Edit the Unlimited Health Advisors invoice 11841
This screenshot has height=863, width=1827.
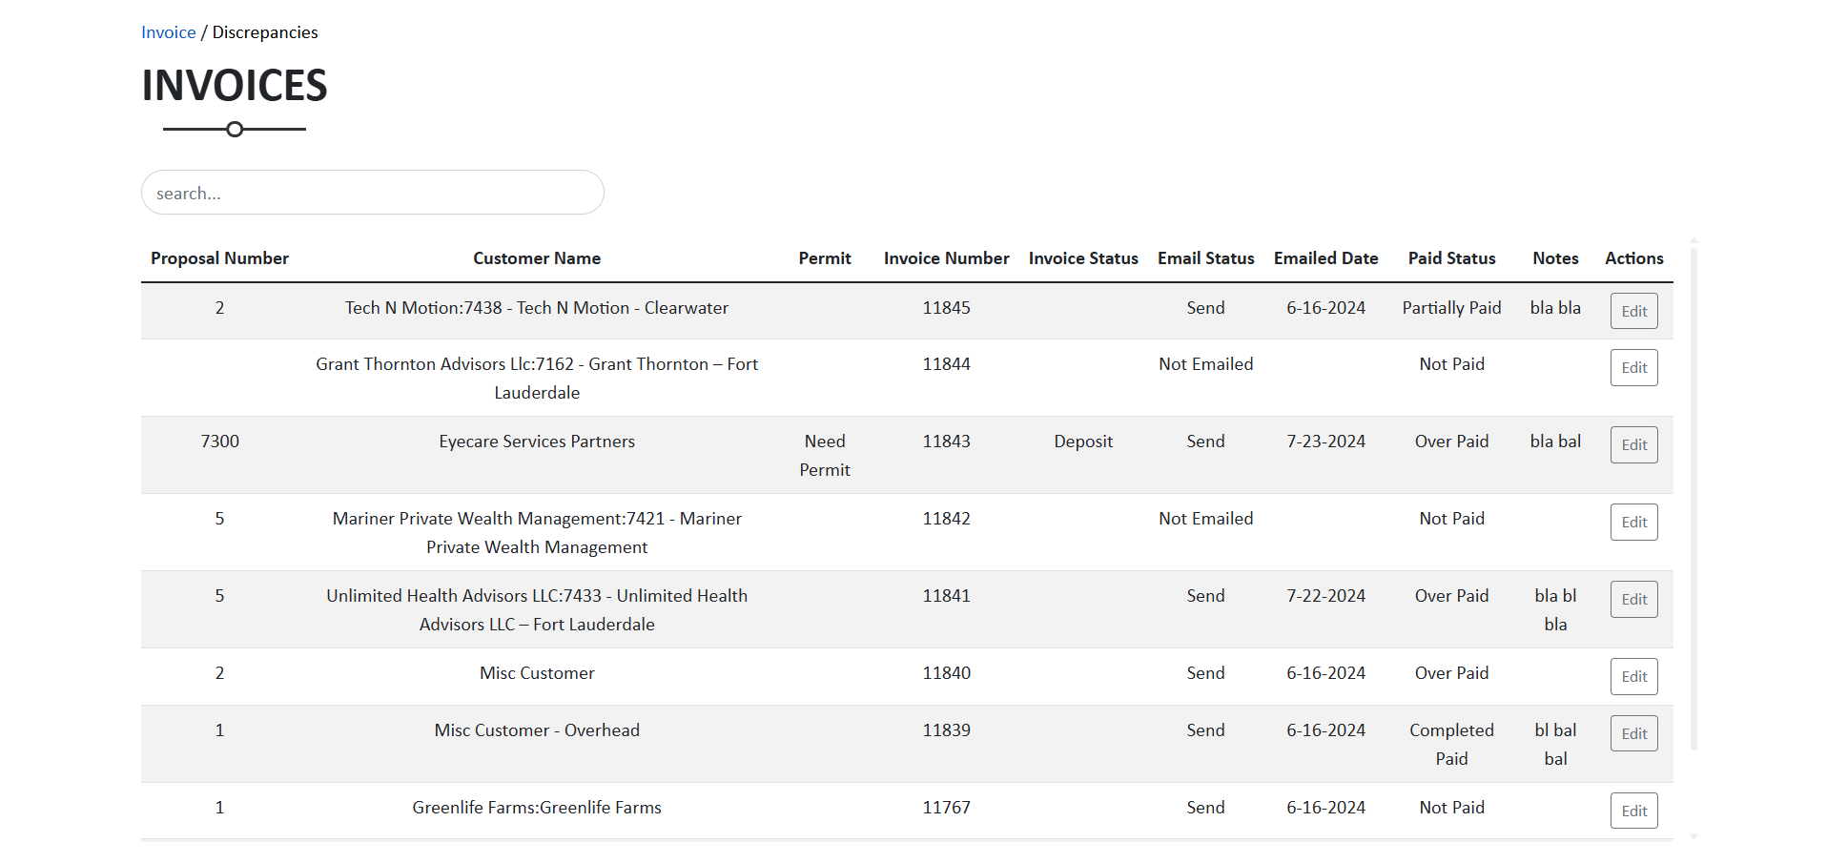click(x=1633, y=599)
